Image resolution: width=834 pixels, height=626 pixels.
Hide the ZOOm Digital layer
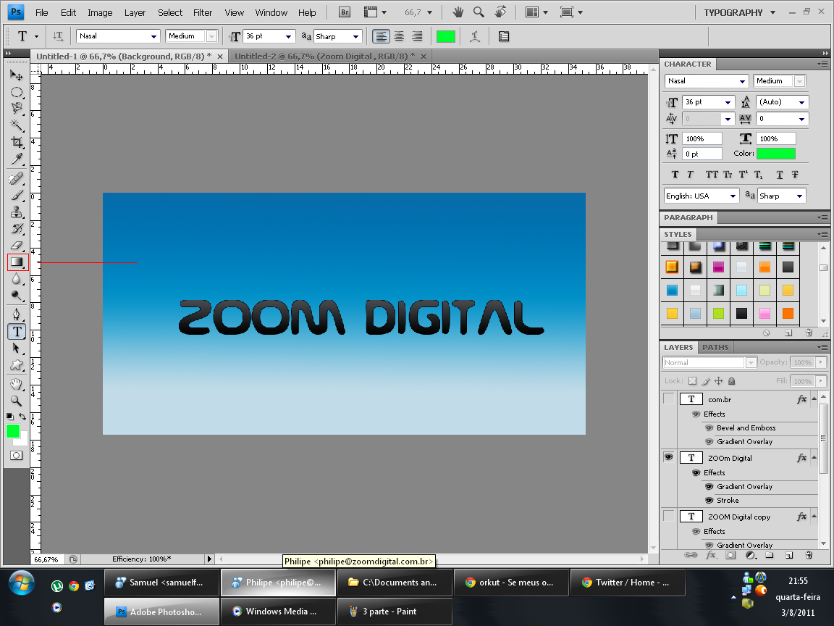coord(669,457)
